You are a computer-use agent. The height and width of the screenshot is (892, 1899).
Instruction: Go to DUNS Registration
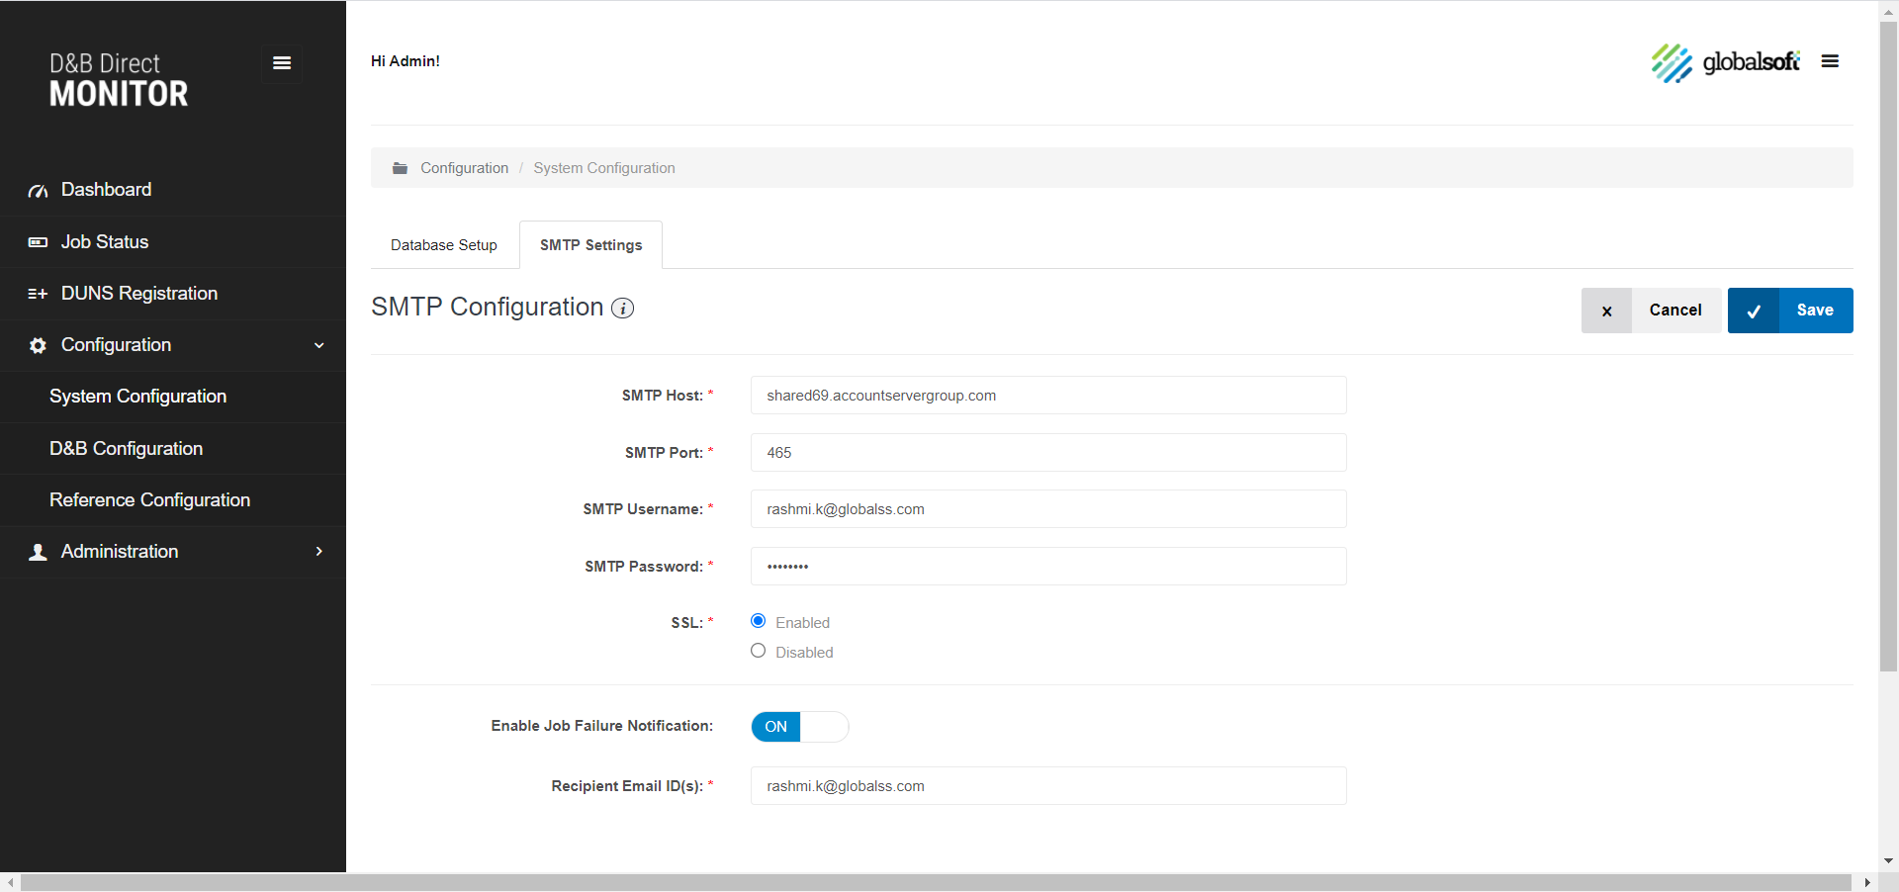(x=139, y=294)
